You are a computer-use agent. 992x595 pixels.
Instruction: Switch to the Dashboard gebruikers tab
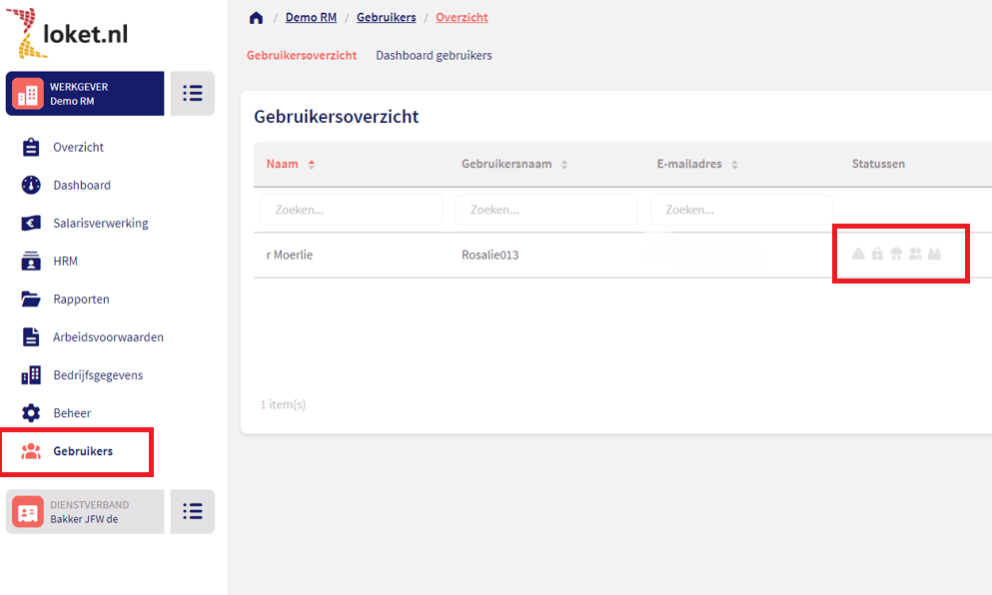(x=434, y=55)
